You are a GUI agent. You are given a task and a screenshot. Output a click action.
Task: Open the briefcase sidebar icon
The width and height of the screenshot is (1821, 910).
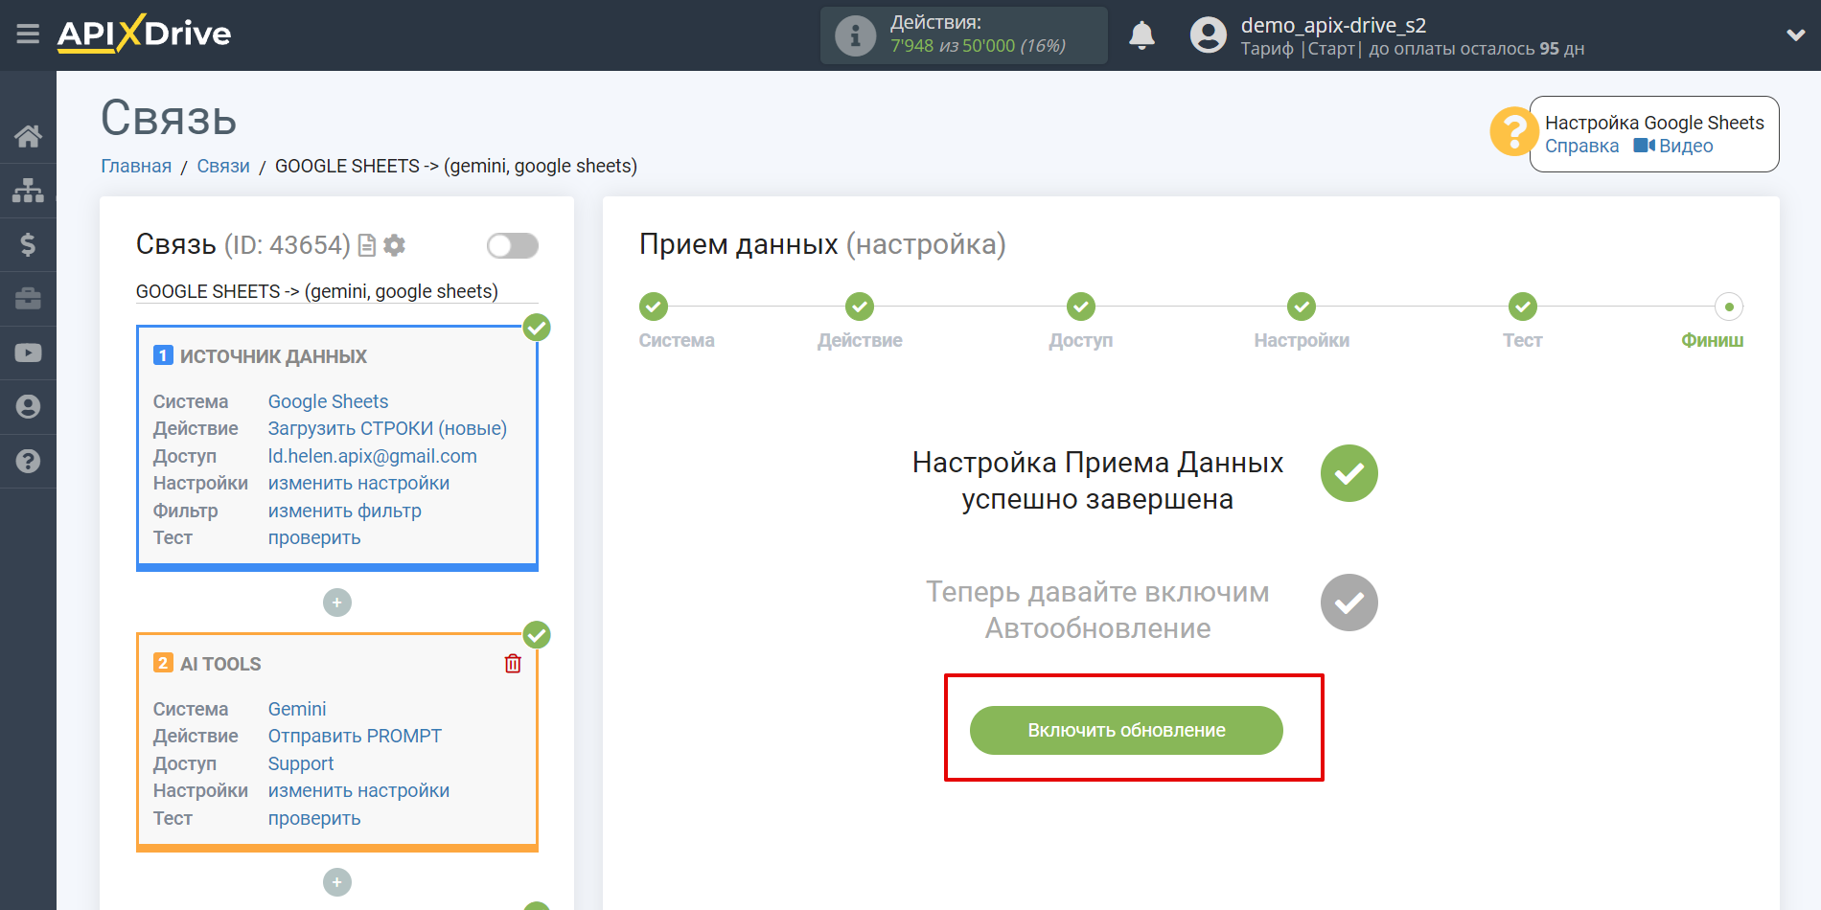pyautogui.click(x=28, y=299)
